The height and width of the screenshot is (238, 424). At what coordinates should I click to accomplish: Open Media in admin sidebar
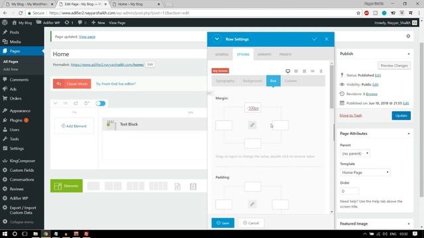click(x=15, y=42)
